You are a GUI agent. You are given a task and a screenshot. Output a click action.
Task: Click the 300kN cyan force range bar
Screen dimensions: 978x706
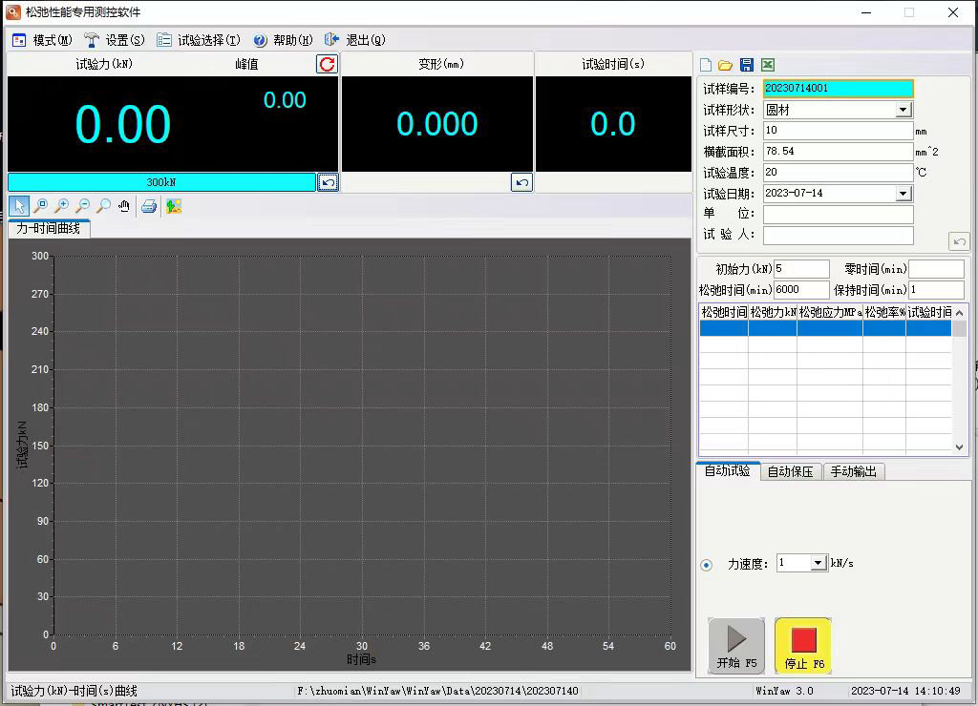tap(161, 182)
